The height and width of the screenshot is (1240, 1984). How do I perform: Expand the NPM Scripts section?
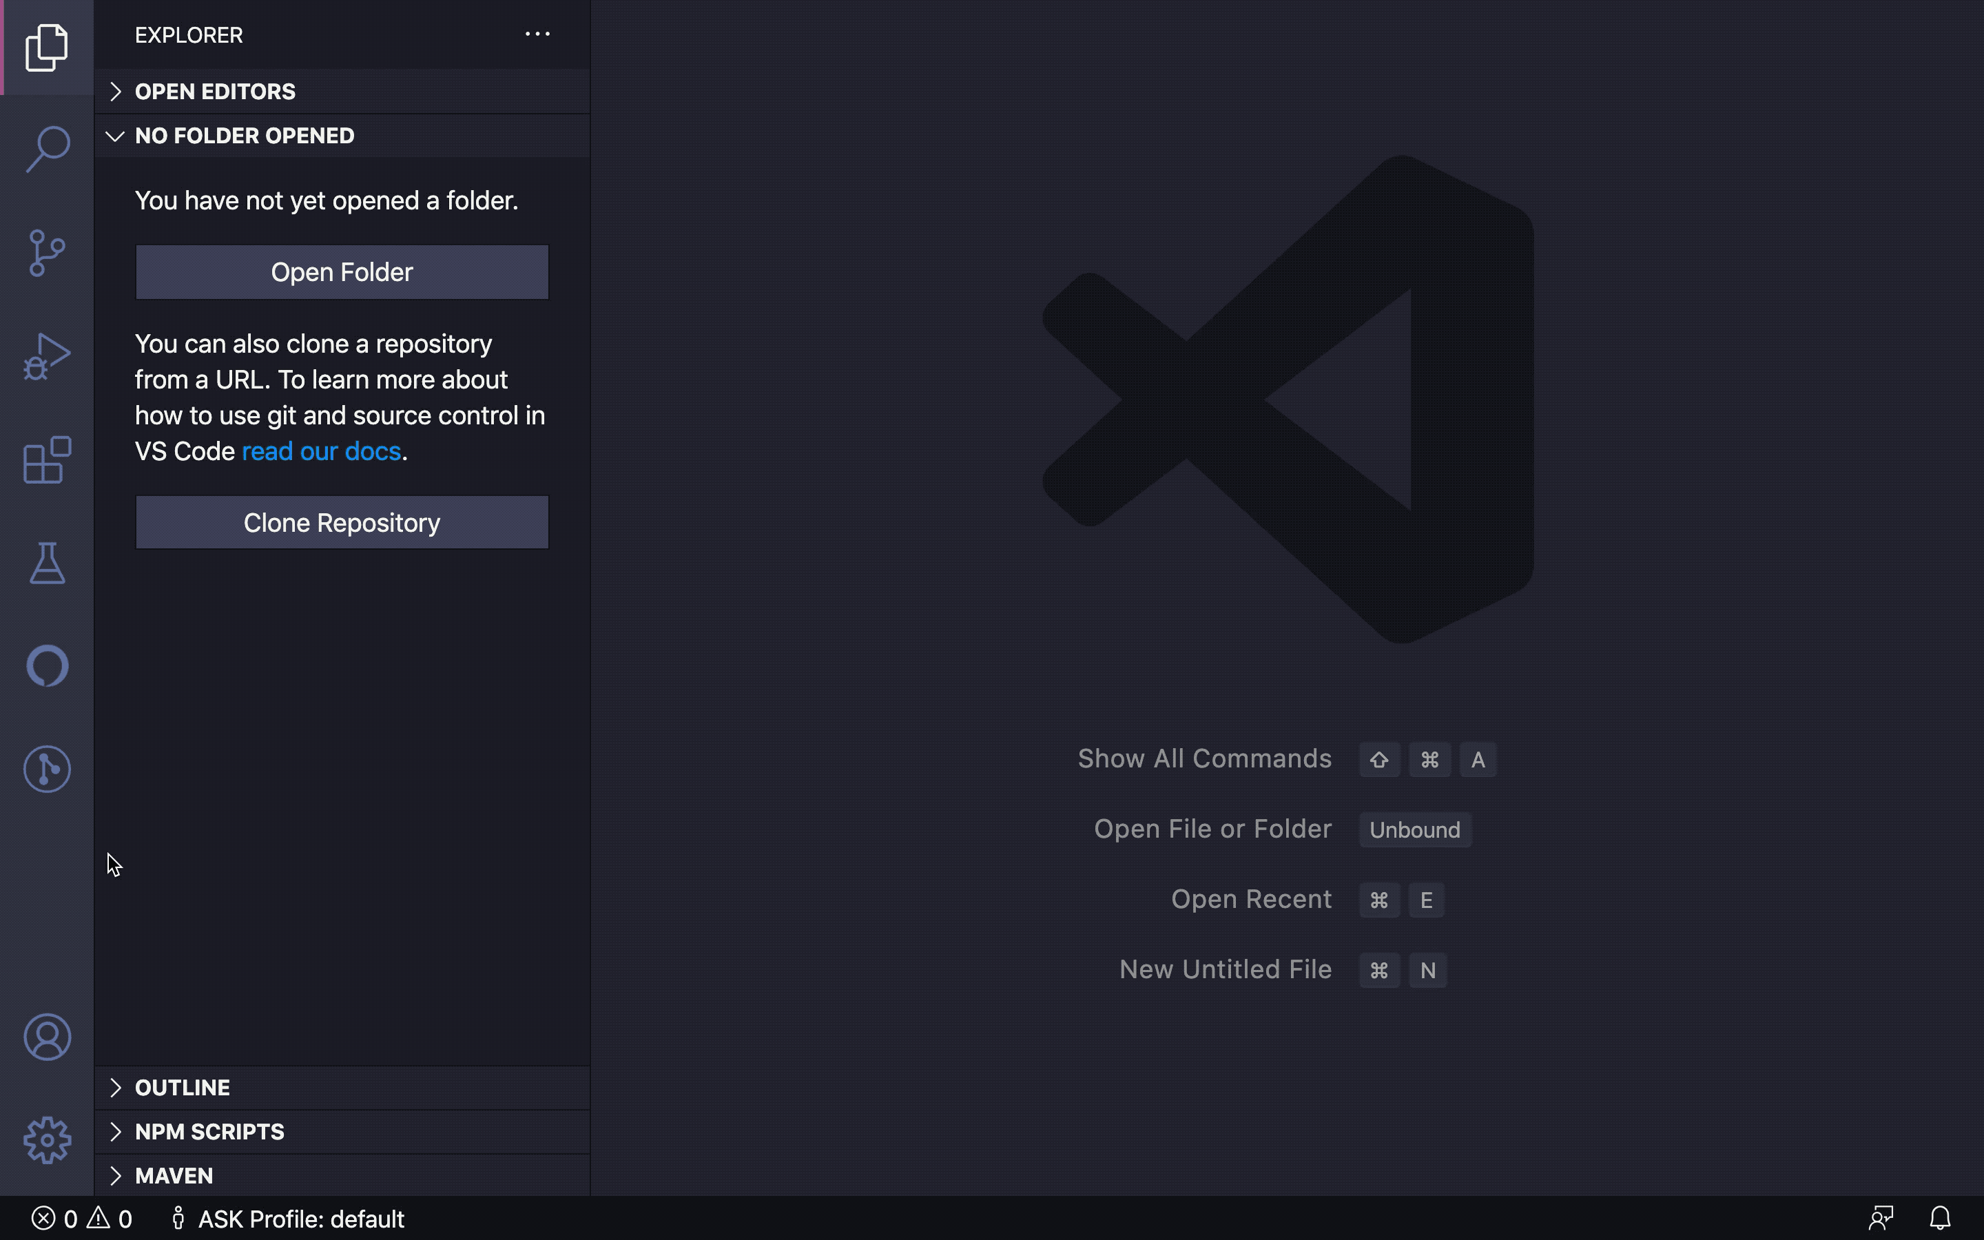coord(209,1132)
